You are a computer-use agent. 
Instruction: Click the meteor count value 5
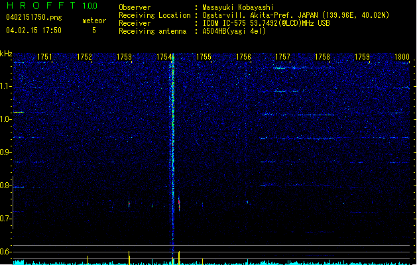[94, 30]
